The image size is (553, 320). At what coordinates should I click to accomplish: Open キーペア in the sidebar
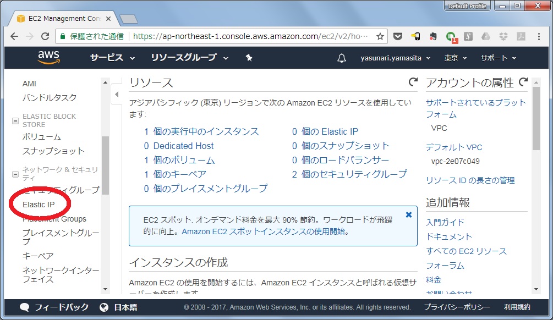[x=38, y=256]
